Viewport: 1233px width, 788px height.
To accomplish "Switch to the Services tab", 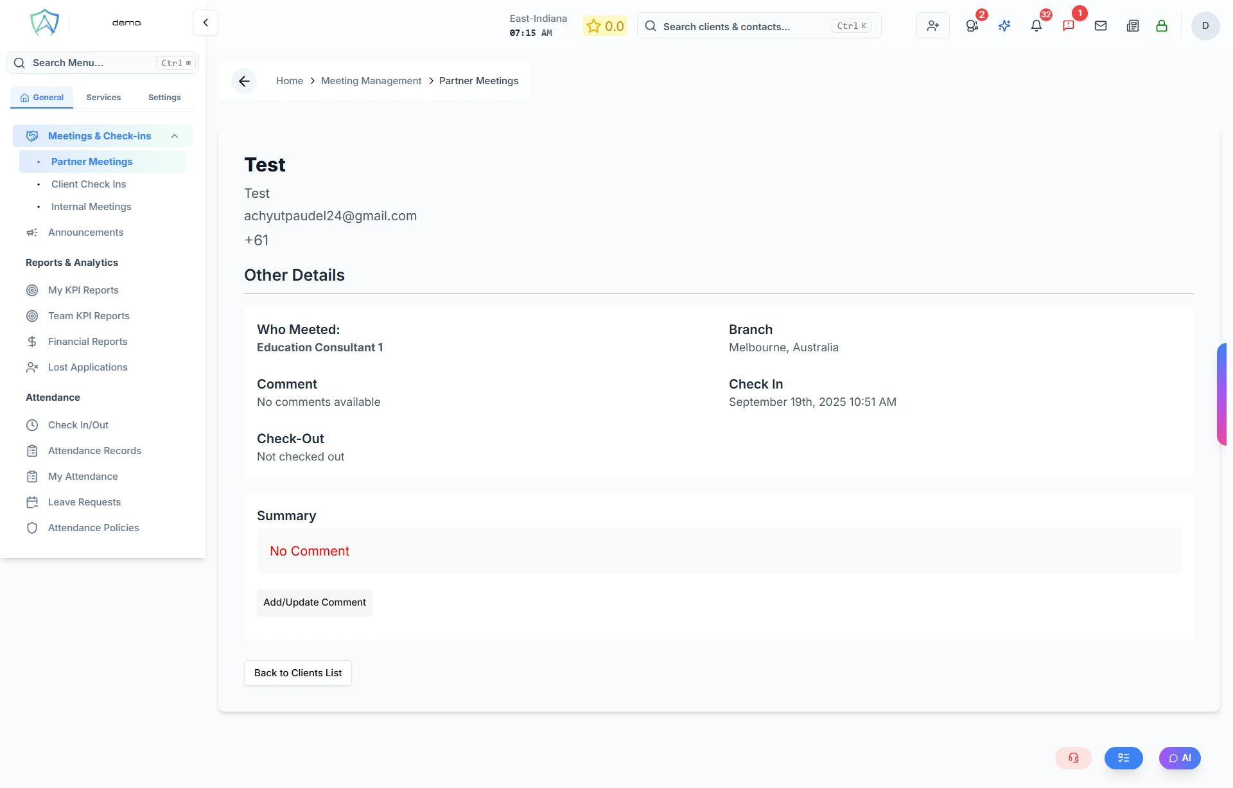I will pyautogui.click(x=103, y=97).
